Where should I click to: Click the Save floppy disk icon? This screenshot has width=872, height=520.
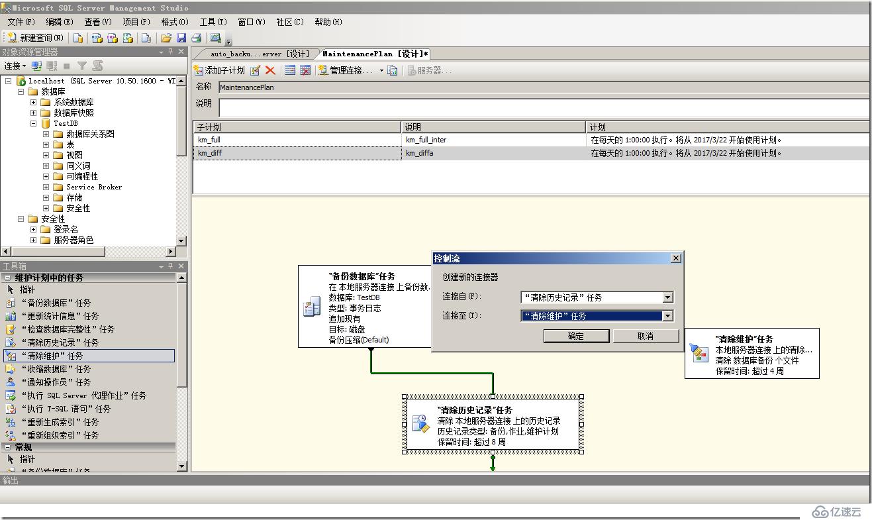pos(181,38)
